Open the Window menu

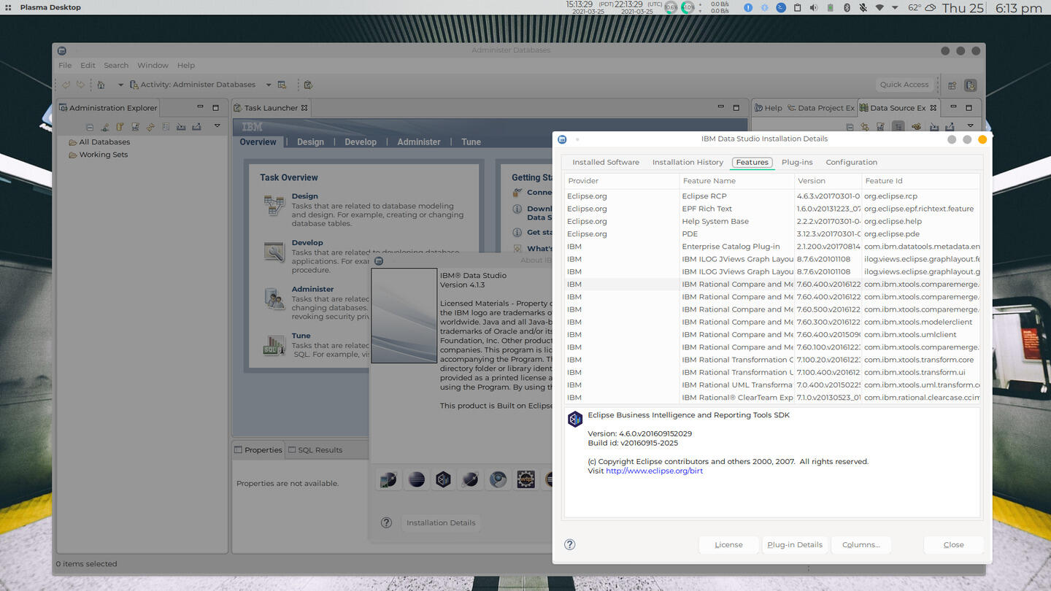click(153, 65)
